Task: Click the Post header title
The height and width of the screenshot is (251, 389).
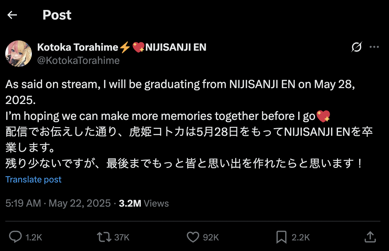Action: [57, 15]
